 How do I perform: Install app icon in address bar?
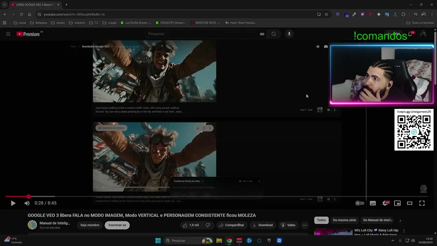[x=319, y=14]
